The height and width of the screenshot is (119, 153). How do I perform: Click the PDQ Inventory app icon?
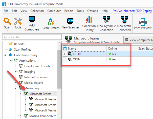(x=4, y=4)
